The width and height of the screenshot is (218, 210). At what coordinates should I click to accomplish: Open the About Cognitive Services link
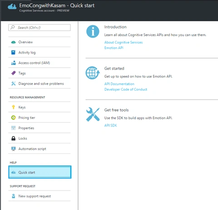(x=124, y=42)
